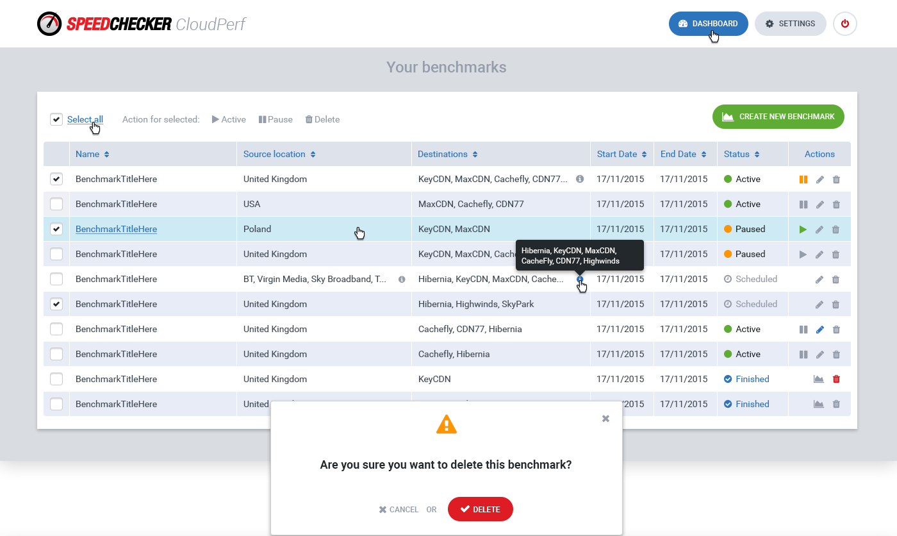Click info icon beside BT, Virgin Media sources
This screenshot has height=536, width=897.
coord(402,280)
